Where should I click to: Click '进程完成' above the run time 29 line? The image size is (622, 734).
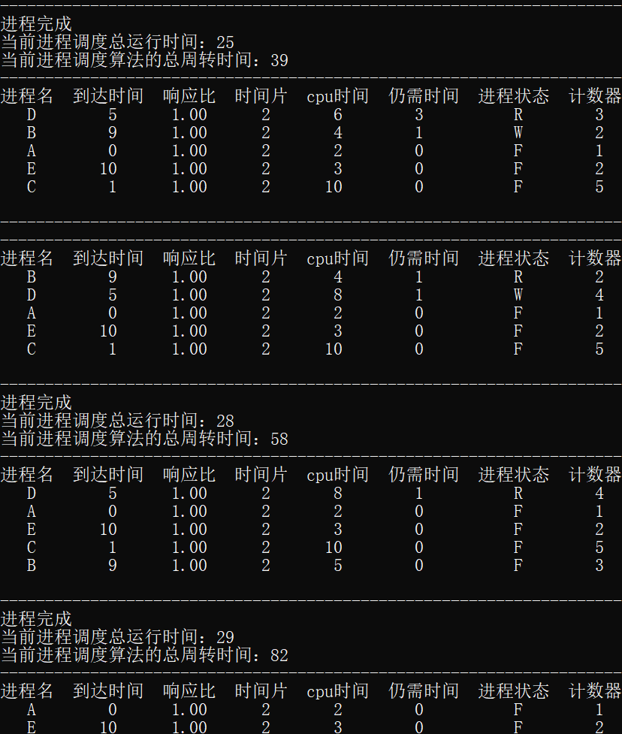(x=36, y=619)
